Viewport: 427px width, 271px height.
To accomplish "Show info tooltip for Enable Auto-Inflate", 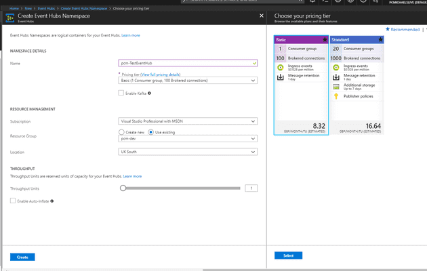I will (x=52, y=201).
